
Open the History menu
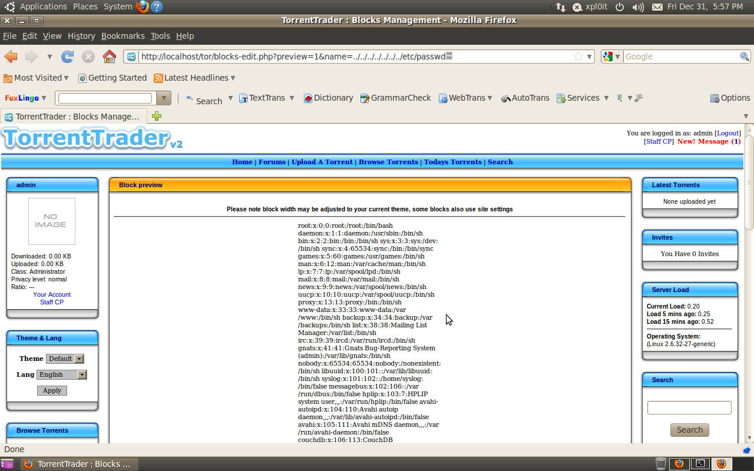tap(81, 36)
